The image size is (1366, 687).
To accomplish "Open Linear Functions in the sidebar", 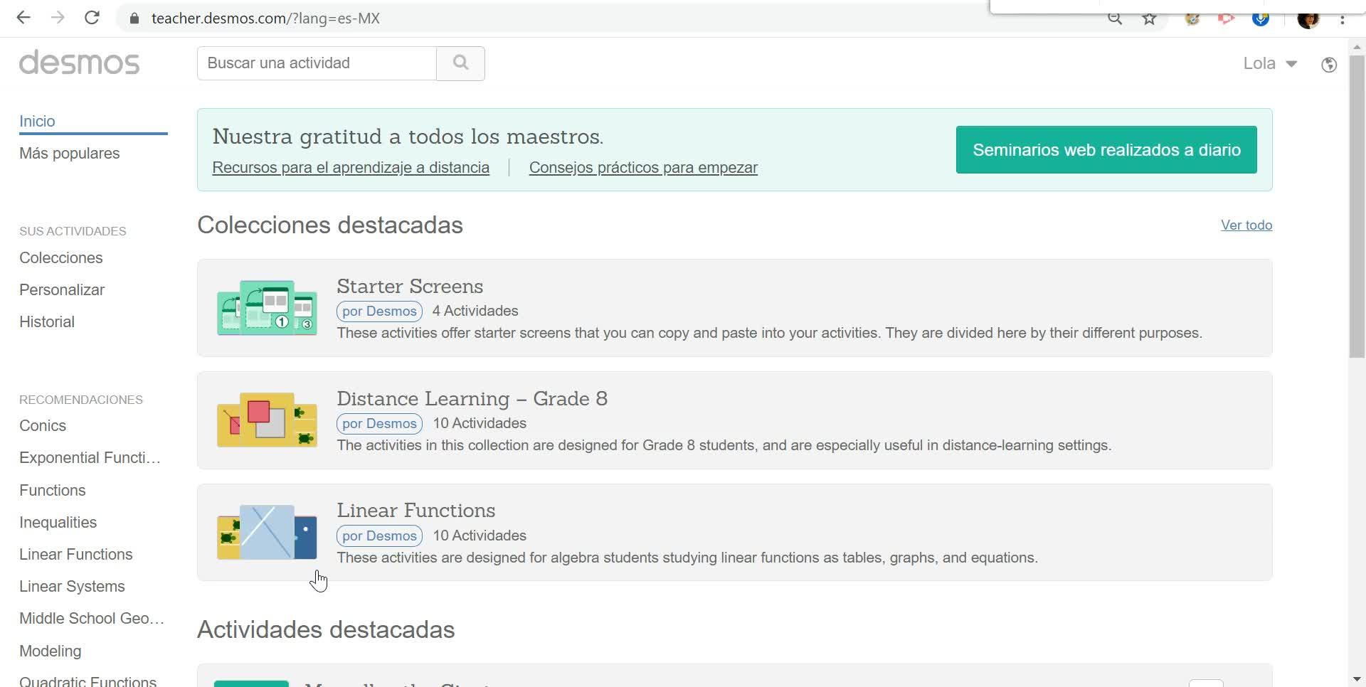I will pyautogui.click(x=76, y=555).
